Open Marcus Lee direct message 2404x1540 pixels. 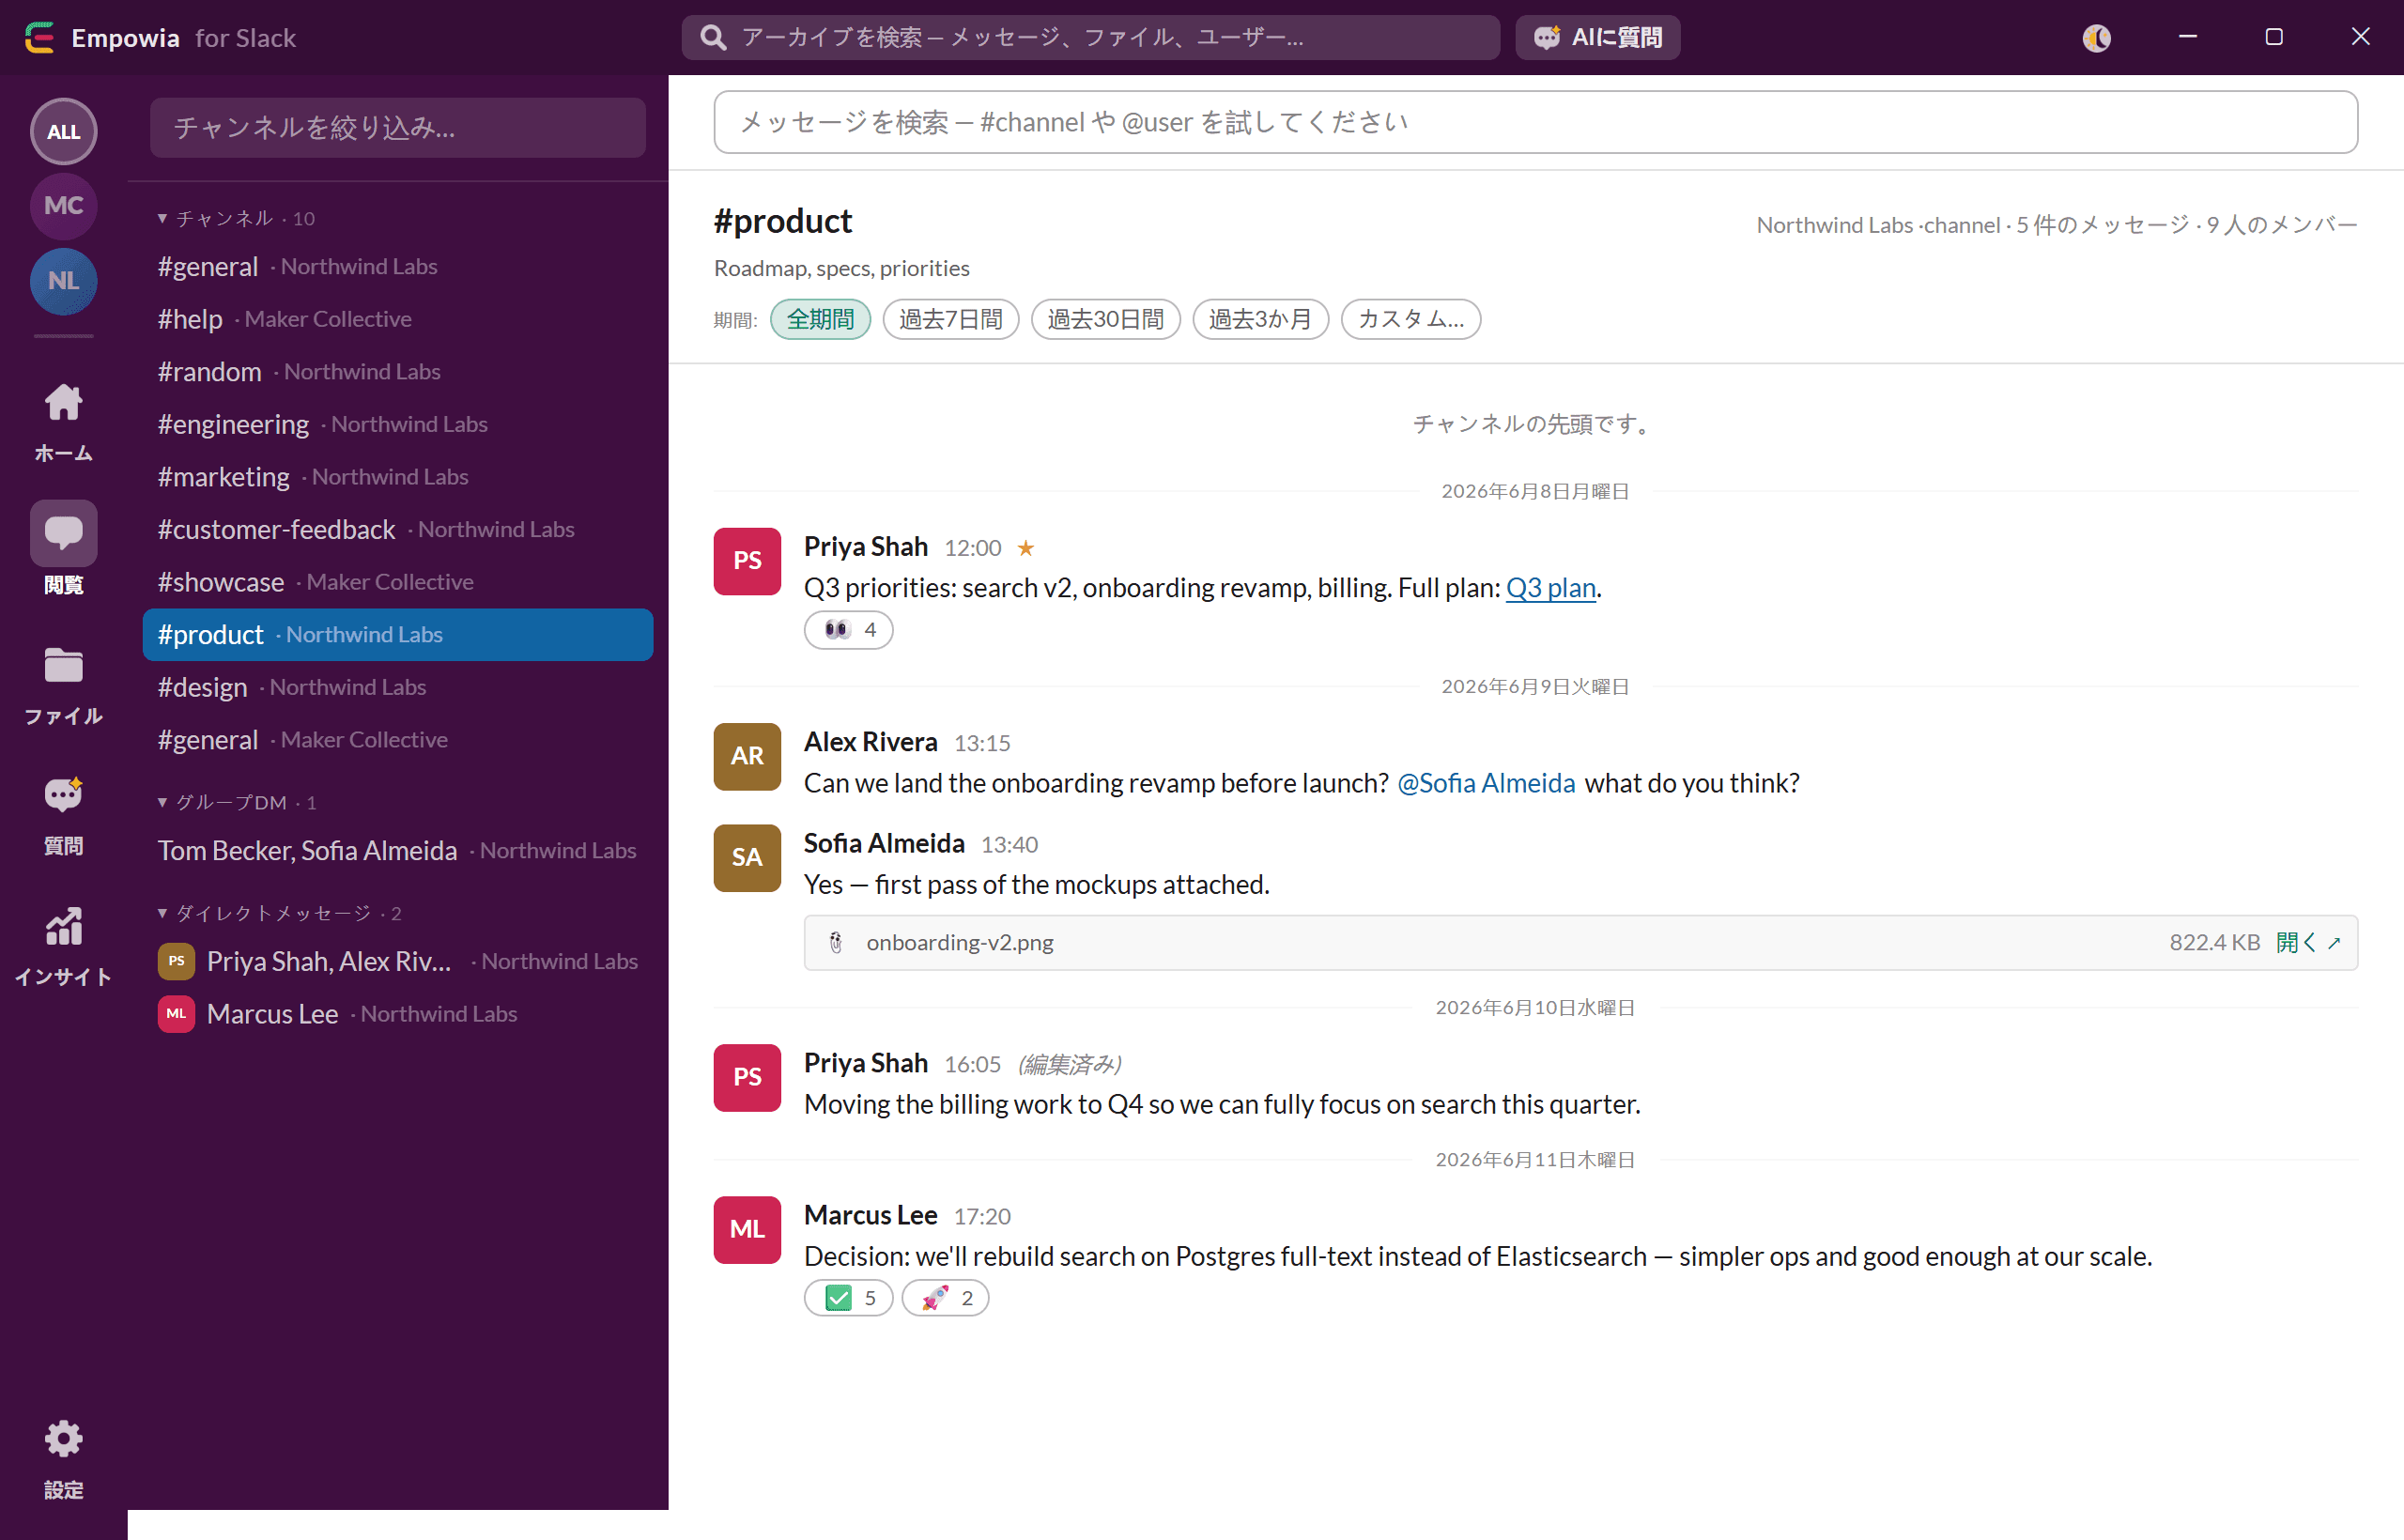coord(397,1014)
